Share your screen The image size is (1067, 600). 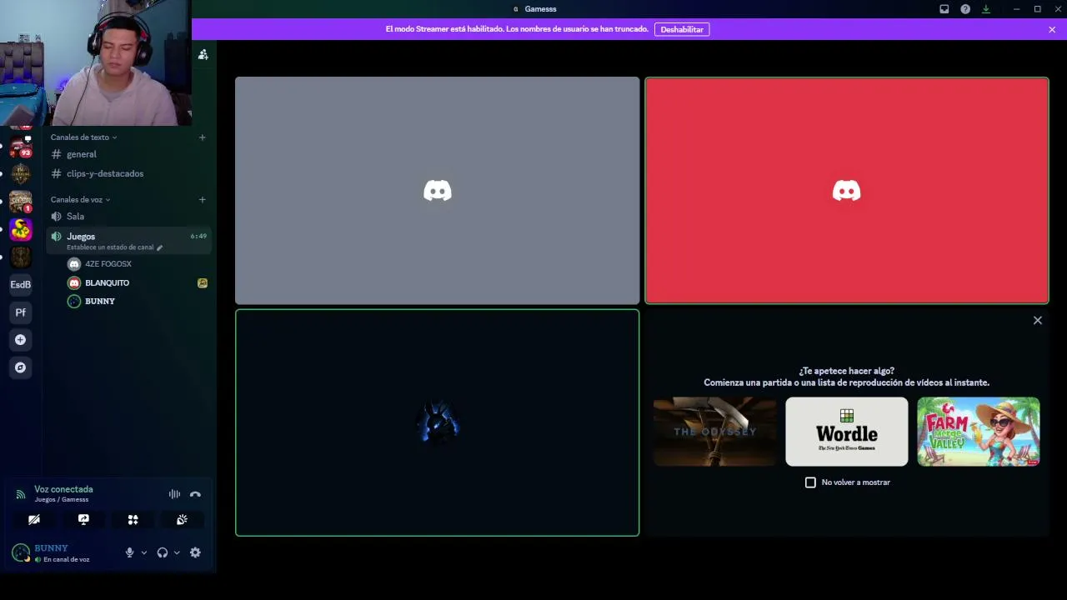point(83,519)
